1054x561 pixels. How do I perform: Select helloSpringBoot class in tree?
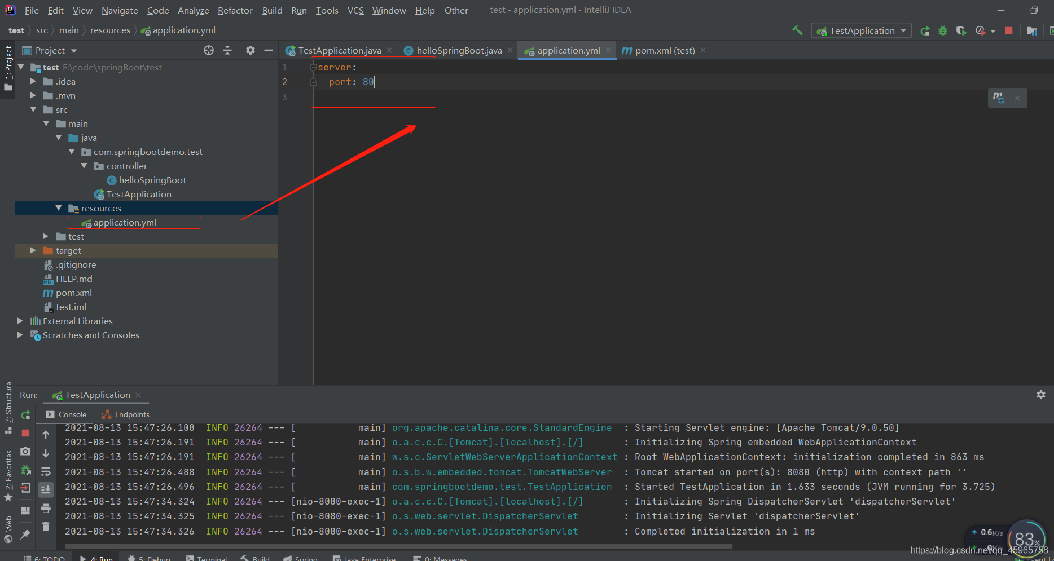coord(152,180)
